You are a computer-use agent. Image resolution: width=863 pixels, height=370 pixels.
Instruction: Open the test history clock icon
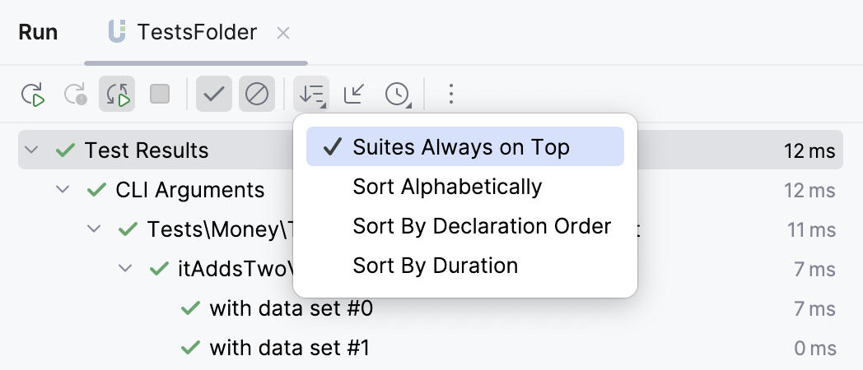(x=399, y=95)
